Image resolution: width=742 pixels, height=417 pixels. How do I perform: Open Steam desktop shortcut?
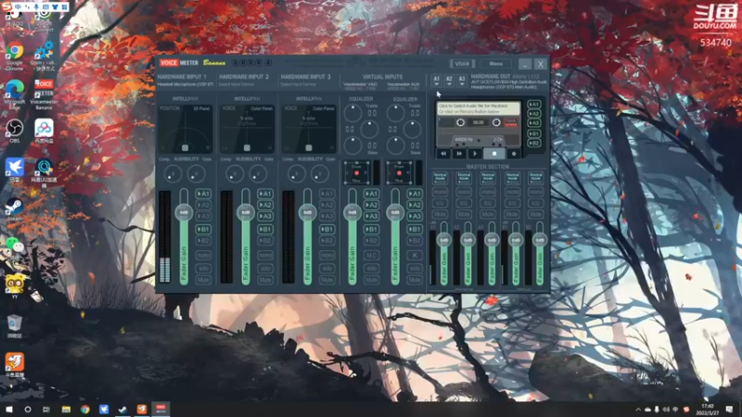15,210
